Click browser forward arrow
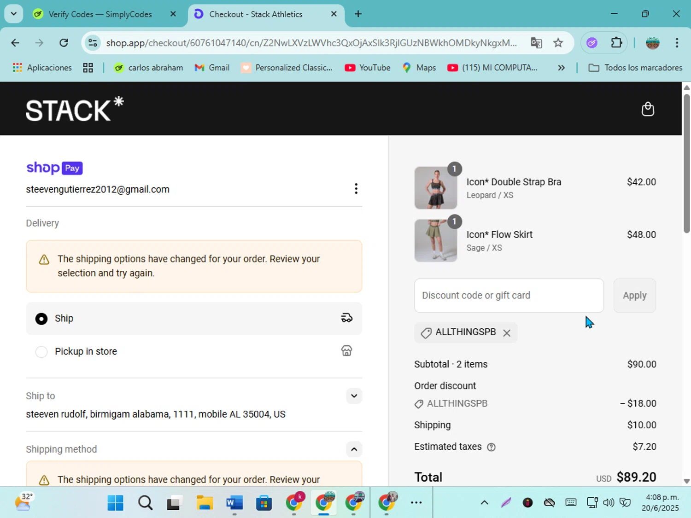 click(x=39, y=43)
